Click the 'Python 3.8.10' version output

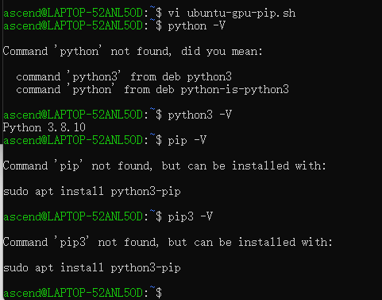(x=44, y=127)
